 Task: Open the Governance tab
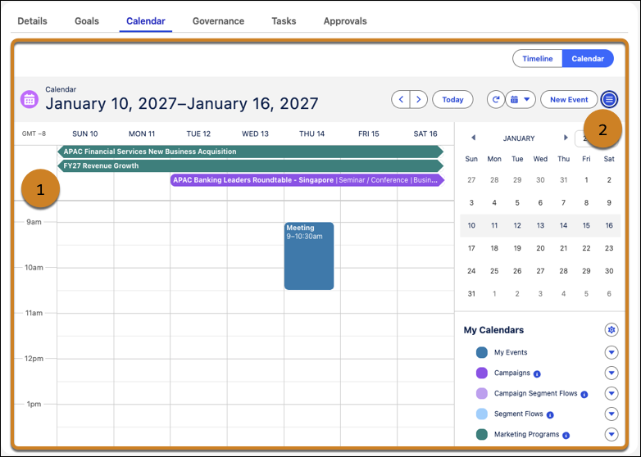click(218, 21)
